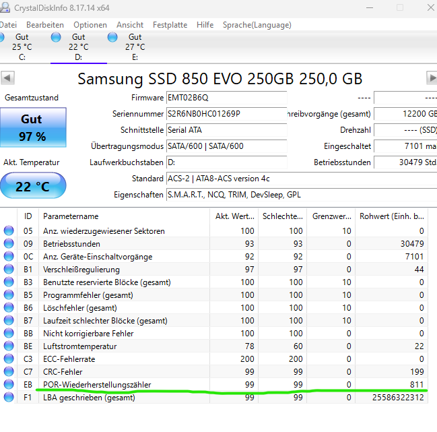Click the Standard field ACS-2 ATA8-ACS
Image resolution: width=437 pixels, height=432 pixels.
coord(302,179)
